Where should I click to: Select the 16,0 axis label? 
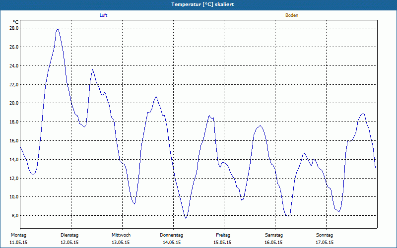[x=14, y=140]
